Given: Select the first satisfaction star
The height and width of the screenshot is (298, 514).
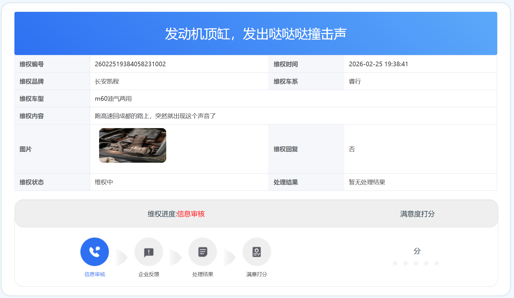Looking at the screenshot, I should coord(395,263).
